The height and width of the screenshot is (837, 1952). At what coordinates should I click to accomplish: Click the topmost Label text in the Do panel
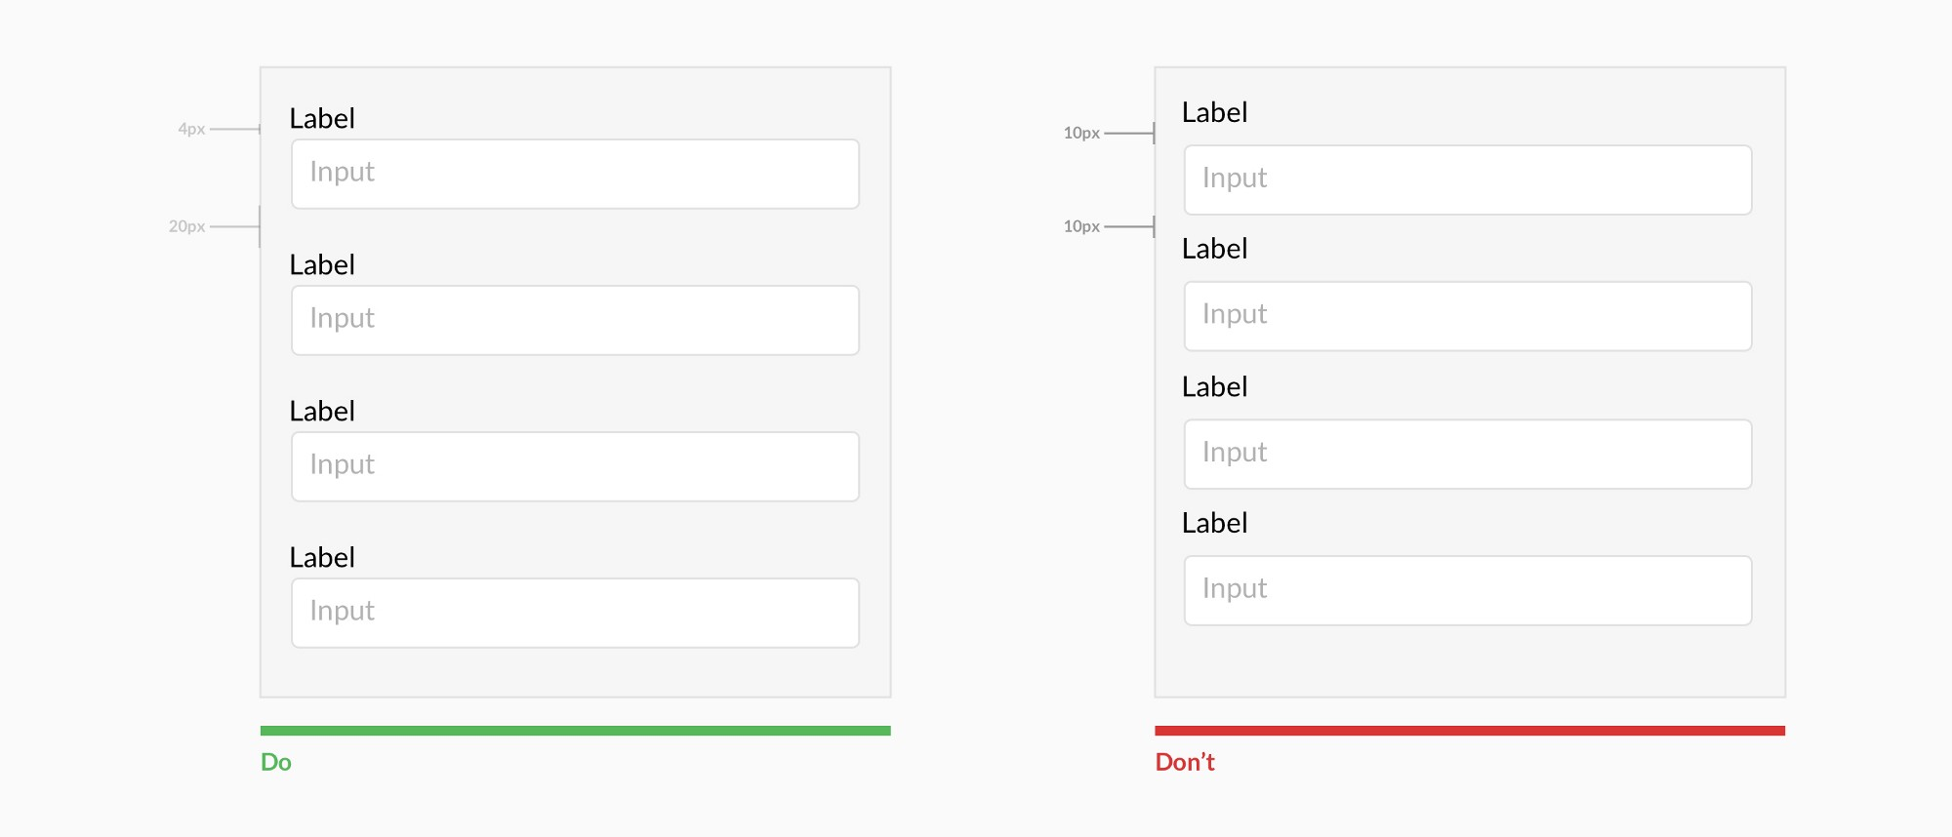point(322,119)
